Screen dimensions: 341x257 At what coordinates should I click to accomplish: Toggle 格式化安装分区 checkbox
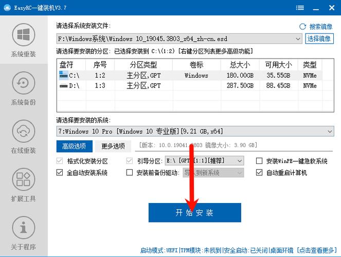[60, 161]
